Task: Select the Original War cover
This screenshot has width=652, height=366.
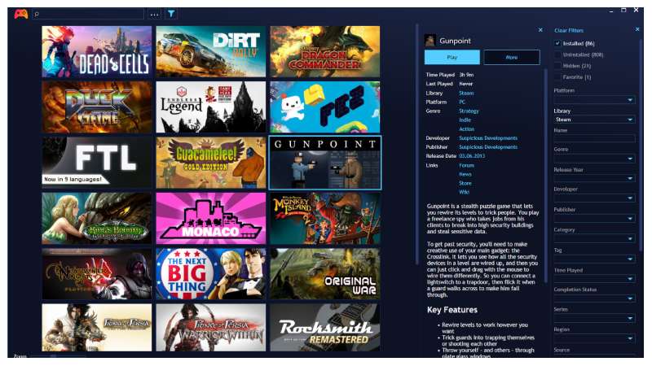Action: coord(324,274)
